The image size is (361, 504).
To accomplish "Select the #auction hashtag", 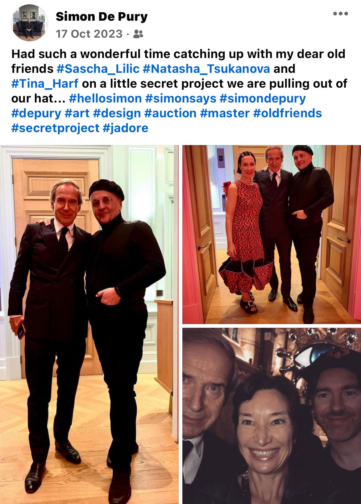I will coord(170,113).
